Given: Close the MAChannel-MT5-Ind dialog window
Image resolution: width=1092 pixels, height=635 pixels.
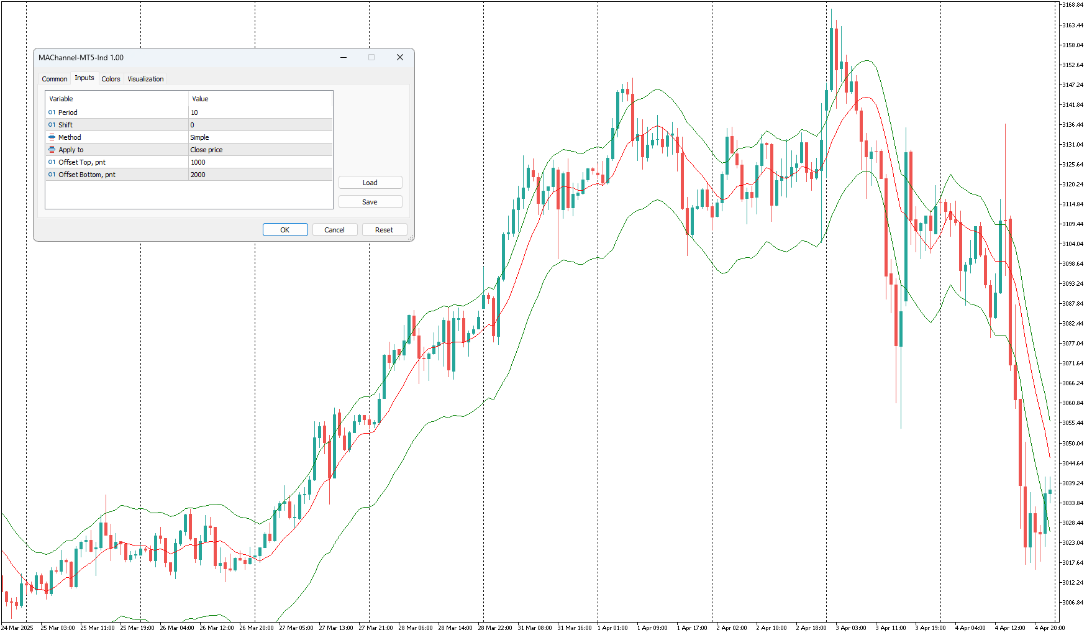Looking at the screenshot, I should (400, 57).
